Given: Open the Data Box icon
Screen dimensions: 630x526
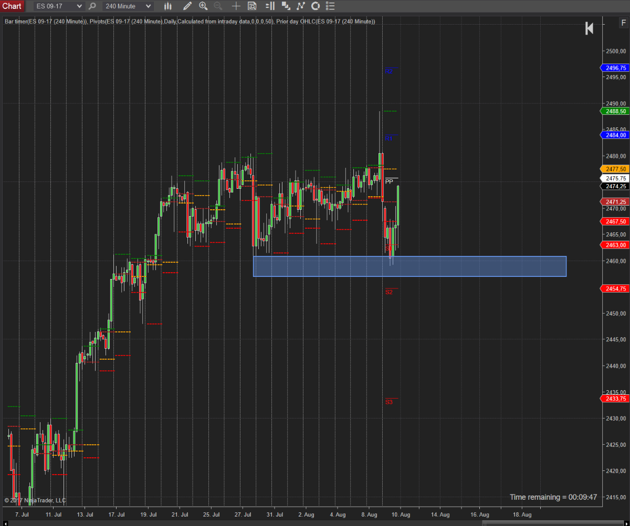Looking at the screenshot, I should [252, 6].
